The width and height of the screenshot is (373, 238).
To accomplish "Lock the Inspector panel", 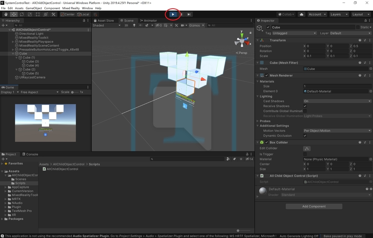I will pyautogui.click(x=365, y=21).
